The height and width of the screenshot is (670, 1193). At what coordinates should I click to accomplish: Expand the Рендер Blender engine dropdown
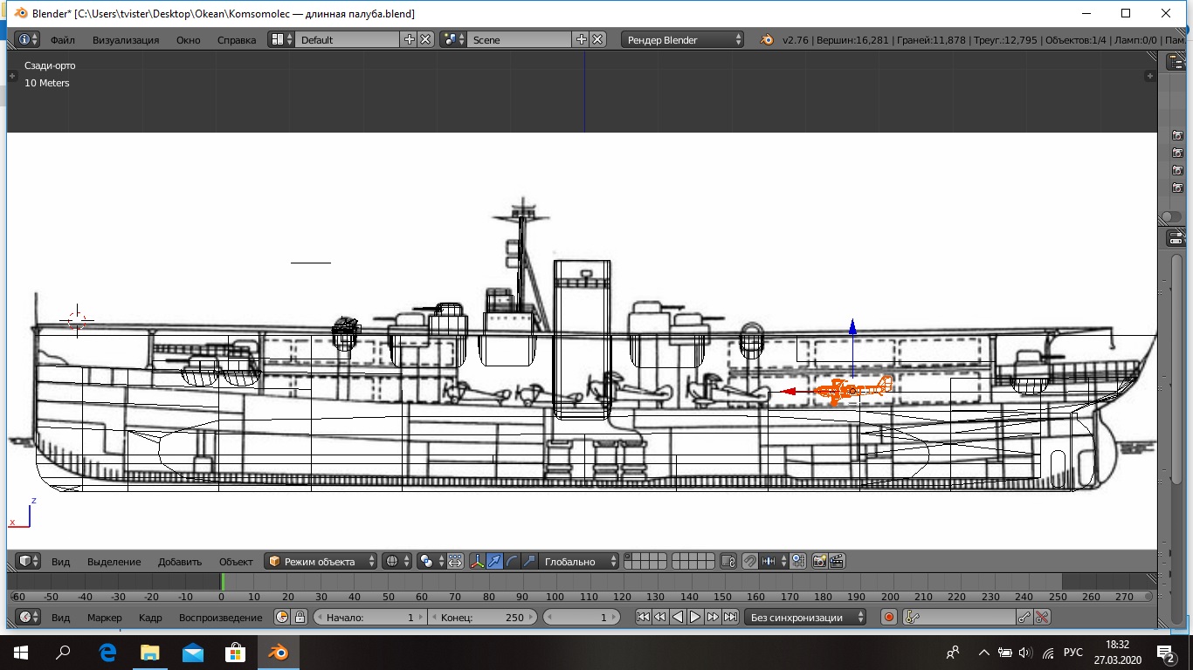683,39
